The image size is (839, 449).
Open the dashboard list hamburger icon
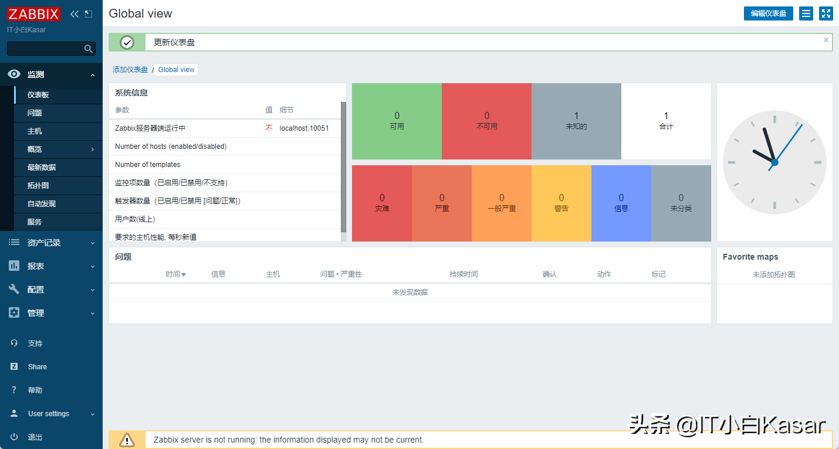point(806,13)
